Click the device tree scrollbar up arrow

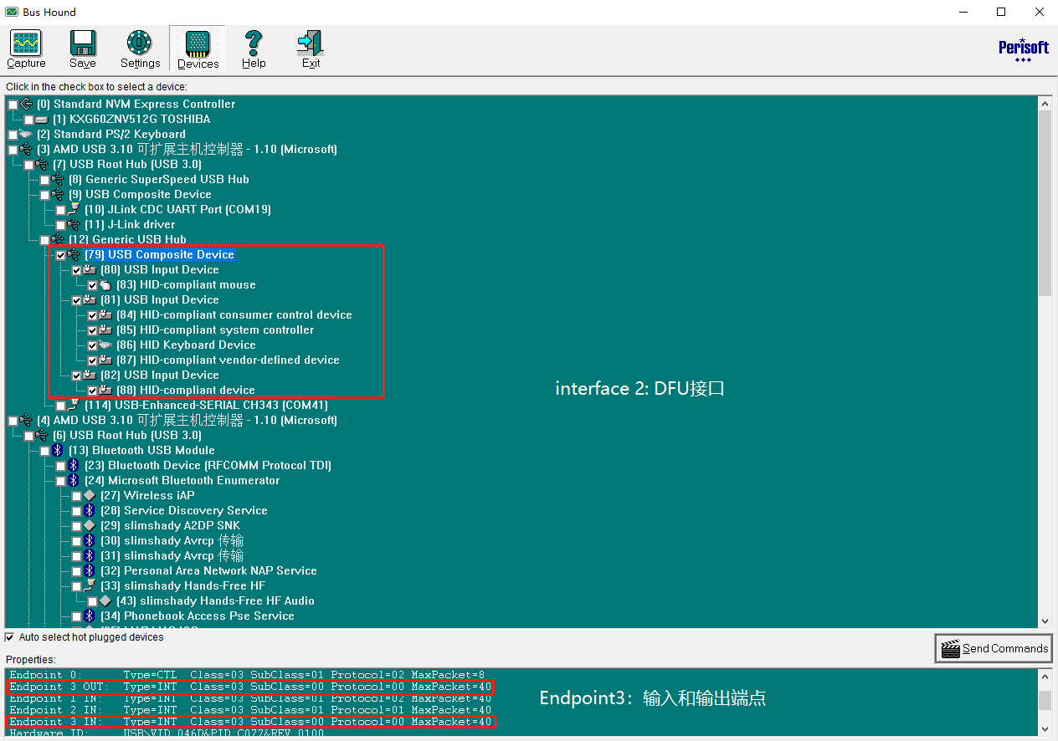[1045, 103]
